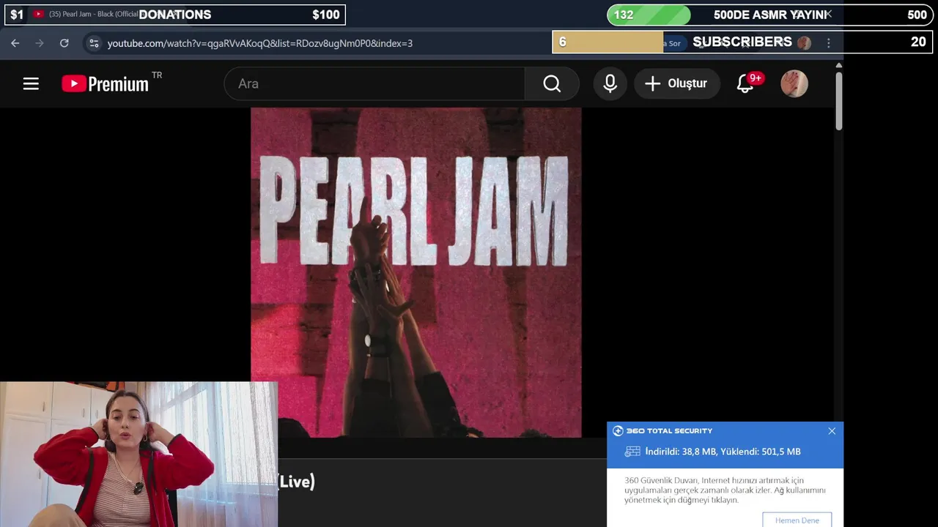Screen dimensions: 938x527
Task: Click the 360 Total Security logo icon
Action: [x=618, y=431]
